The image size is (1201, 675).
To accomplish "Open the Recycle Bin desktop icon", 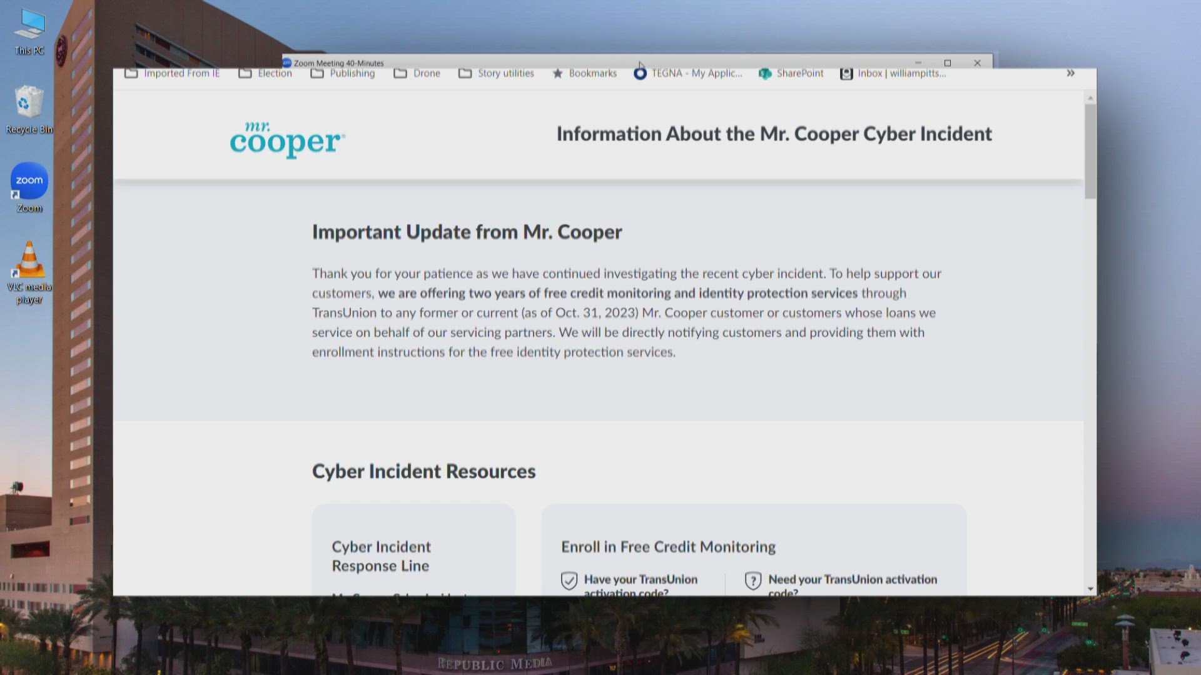I will (29, 110).
